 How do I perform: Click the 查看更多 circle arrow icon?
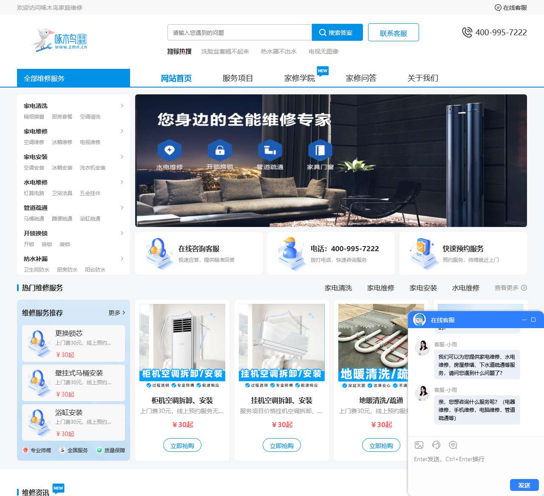click(x=524, y=288)
